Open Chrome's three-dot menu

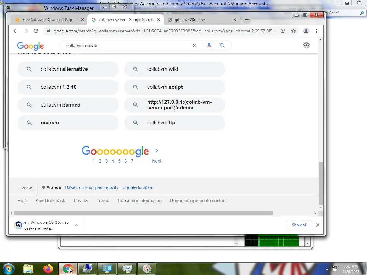(316, 31)
